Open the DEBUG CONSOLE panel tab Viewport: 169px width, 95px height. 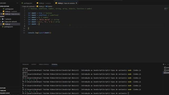pos(44,64)
